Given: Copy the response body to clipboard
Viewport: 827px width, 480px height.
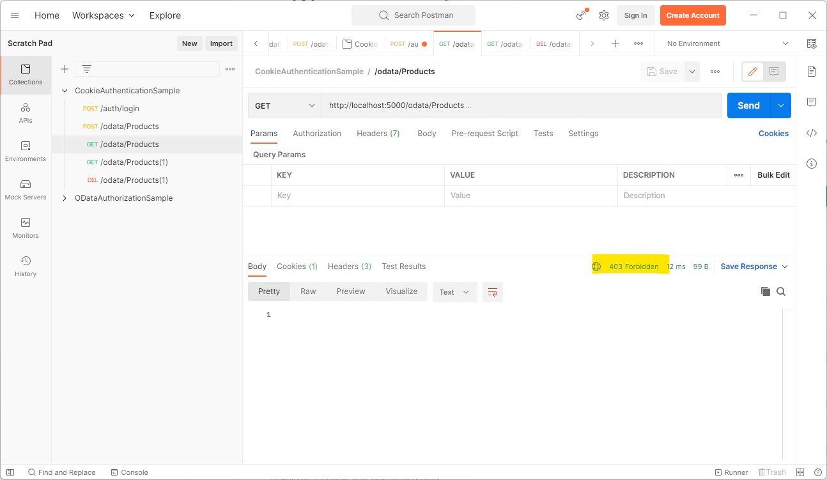Looking at the screenshot, I should [766, 291].
